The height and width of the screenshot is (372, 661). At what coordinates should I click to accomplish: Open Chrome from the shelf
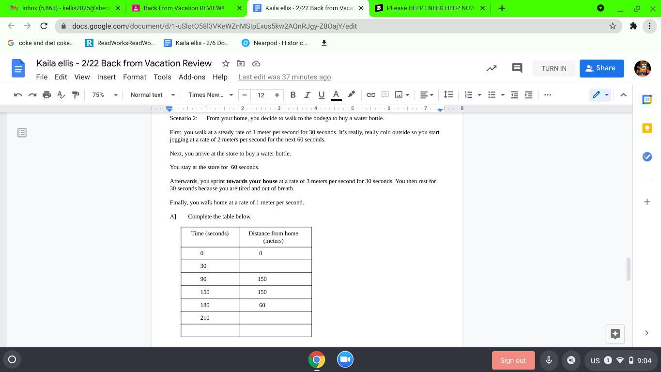coord(317,359)
